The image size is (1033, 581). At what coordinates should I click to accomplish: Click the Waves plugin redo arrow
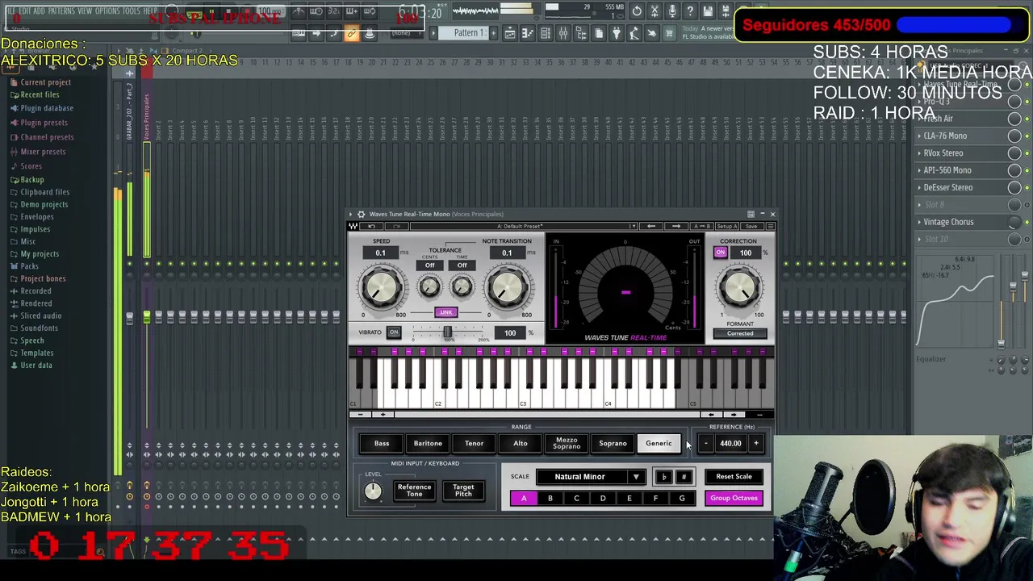pos(396,226)
